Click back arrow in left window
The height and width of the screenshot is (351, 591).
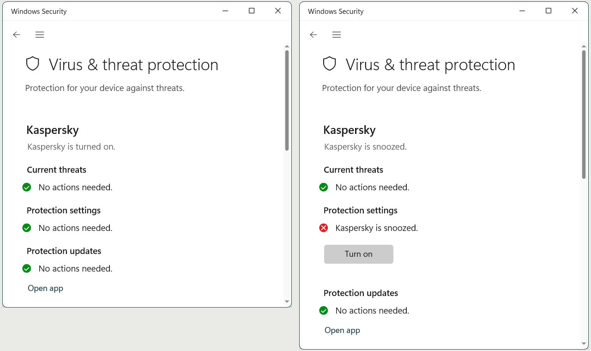[x=17, y=35]
